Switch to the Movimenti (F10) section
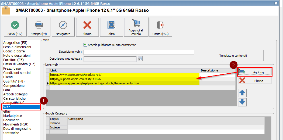Viewport: 283px width, 140px height. point(16,124)
